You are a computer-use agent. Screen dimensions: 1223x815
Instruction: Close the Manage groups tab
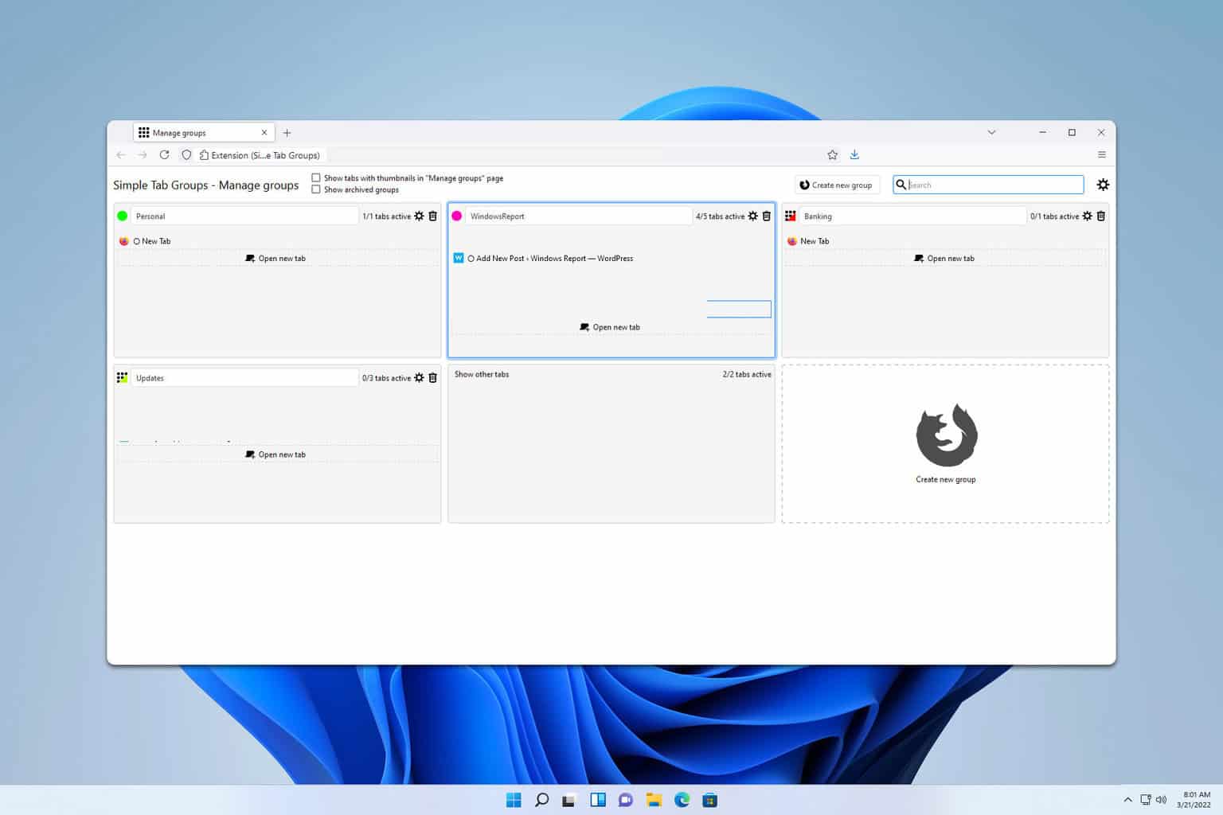click(x=264, y=133)
